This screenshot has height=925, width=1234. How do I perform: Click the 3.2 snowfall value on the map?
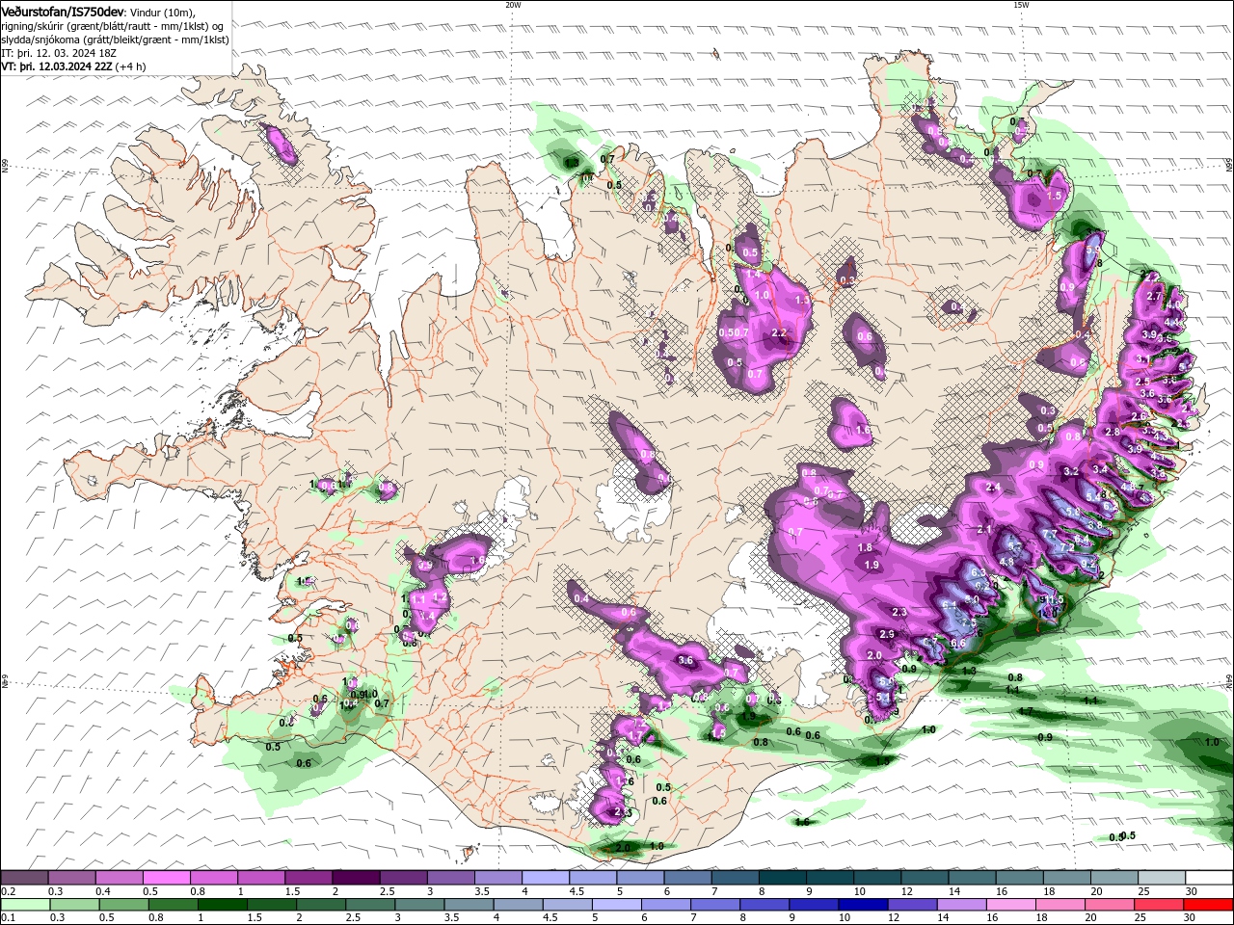point(1071,472)
